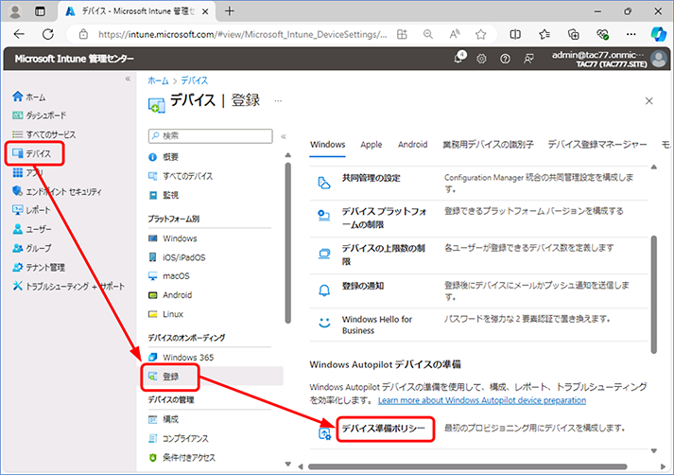Open デバイス準備ポリシー option
Image resolution: width=674 pixels, height=475 pixels.
384,428
